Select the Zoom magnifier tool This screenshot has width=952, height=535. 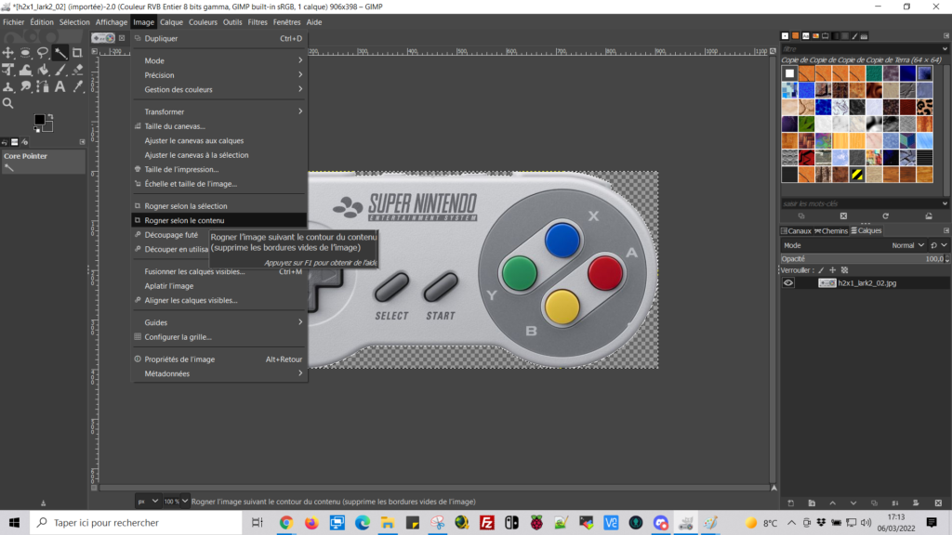click(x=7, y=103)
